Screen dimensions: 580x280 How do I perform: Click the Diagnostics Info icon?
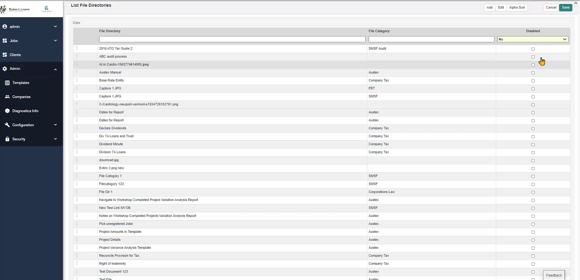coord(7,111)
